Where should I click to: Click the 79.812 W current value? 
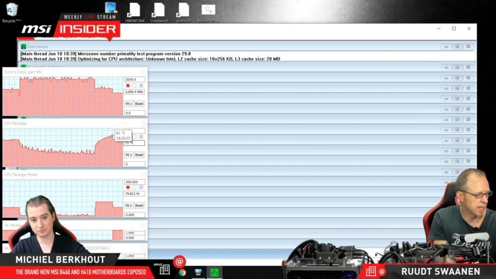click(135, 194)
